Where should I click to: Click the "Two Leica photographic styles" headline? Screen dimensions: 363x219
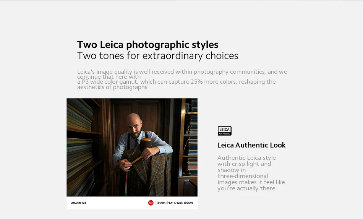(148, 45)
